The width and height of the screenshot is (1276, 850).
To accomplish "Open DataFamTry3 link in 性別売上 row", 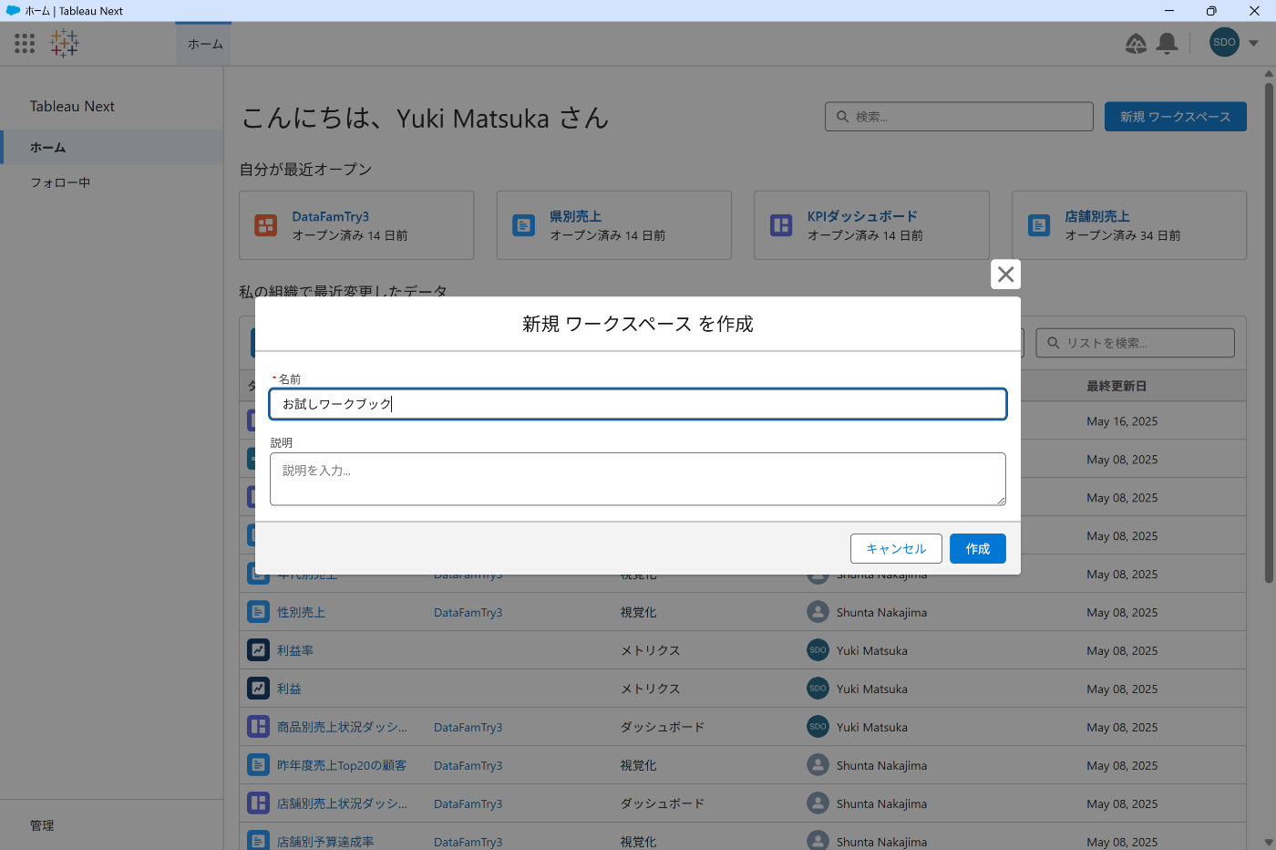I will [x=468, y=613].
